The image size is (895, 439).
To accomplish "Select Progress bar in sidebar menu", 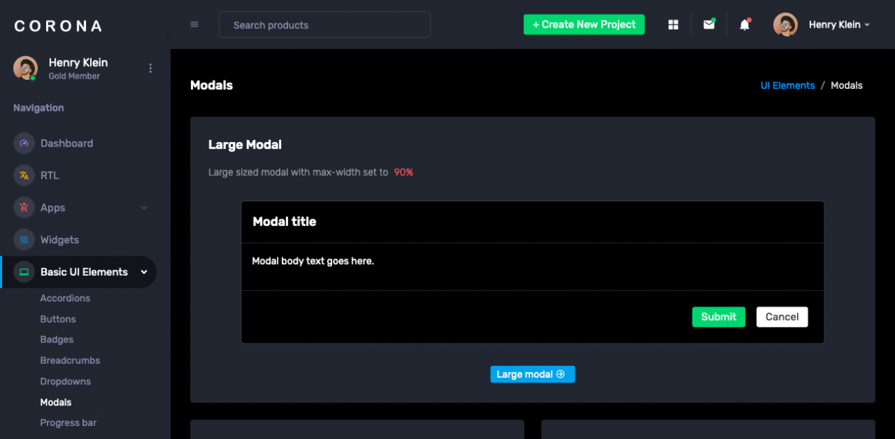I will point(68,423).
